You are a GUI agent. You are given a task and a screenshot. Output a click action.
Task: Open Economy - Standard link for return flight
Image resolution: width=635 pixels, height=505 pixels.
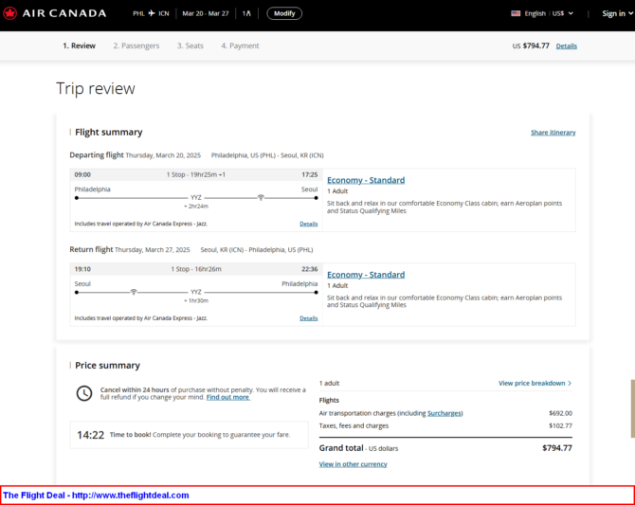pyautogui.click(x=366, y=275)
